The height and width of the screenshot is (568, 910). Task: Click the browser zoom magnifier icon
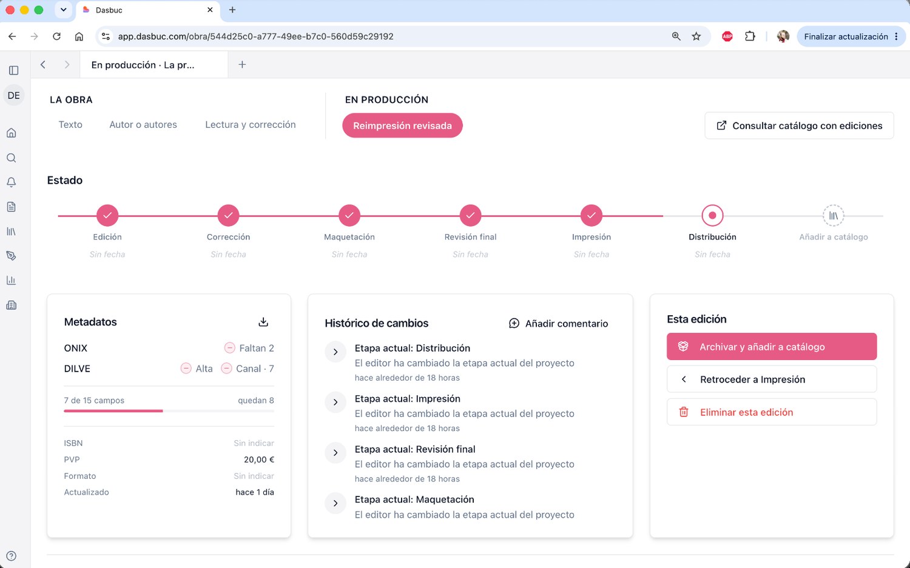(x=676, y=36)
